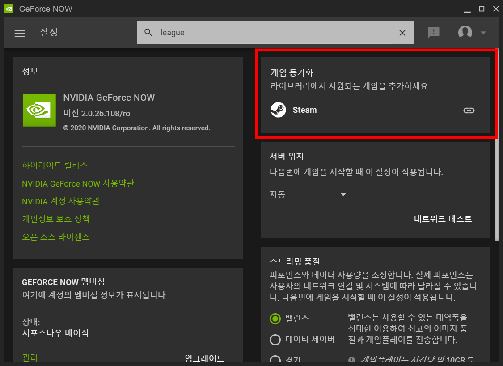503x366 pixels.
Task: Run the 네트워크 테스트 button
Action: click(443, 219)
